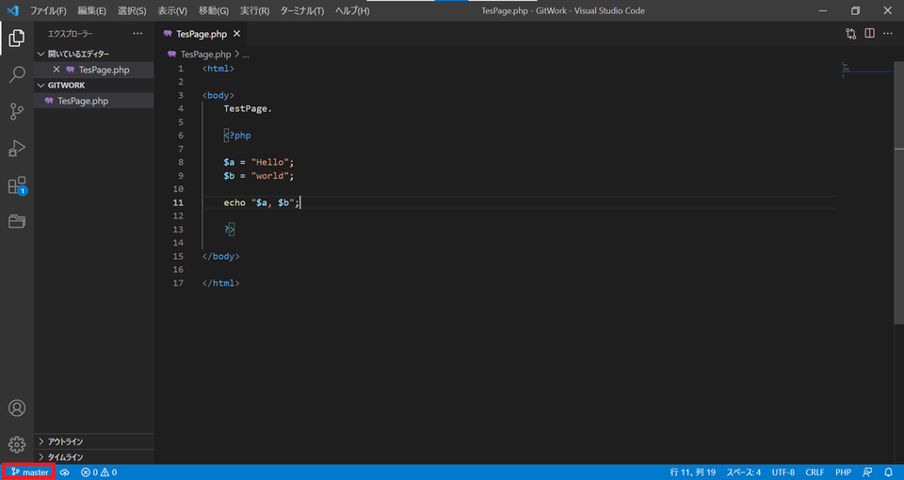Image resolution: width=904 pixels, height=480 pixels.
Task: Open the 実行(R) menu
Action: tap(254, 11)
